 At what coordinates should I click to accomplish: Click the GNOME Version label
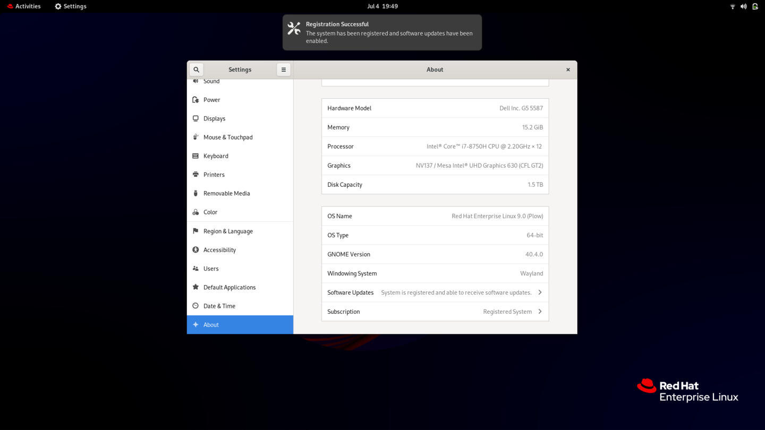click(x=349, y=254)
